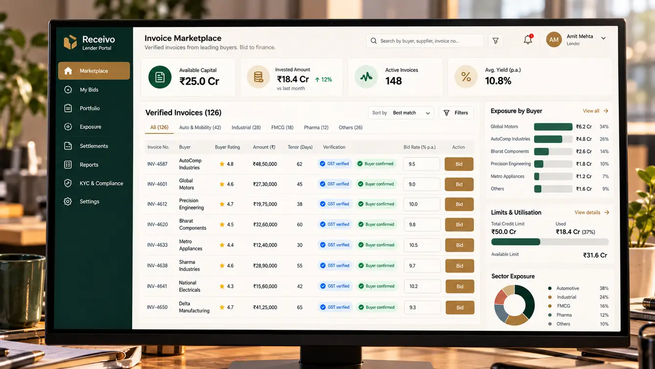This screenshot has width=655, height=369.
Task: Click the Settlements sidebar icon
Action: [69, 146]
